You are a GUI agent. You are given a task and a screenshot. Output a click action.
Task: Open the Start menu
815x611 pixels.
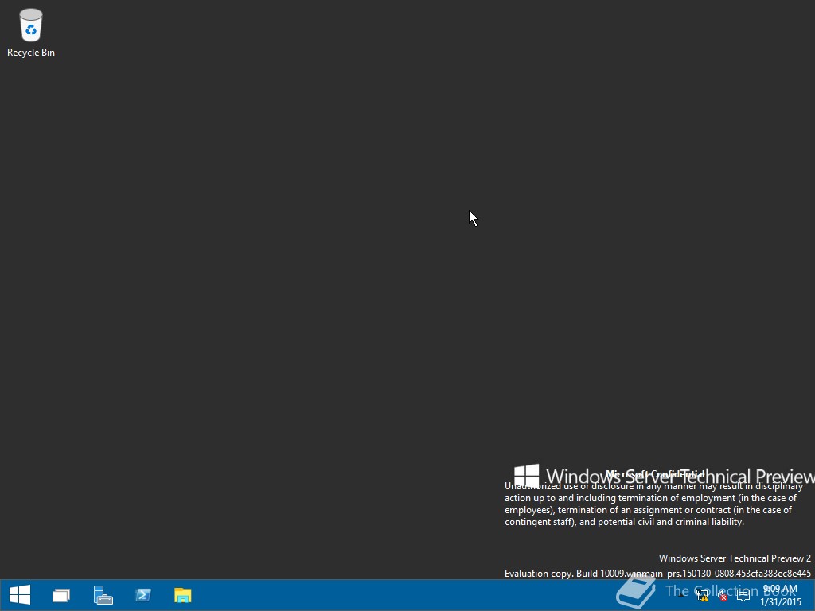(x=20, y=595)
